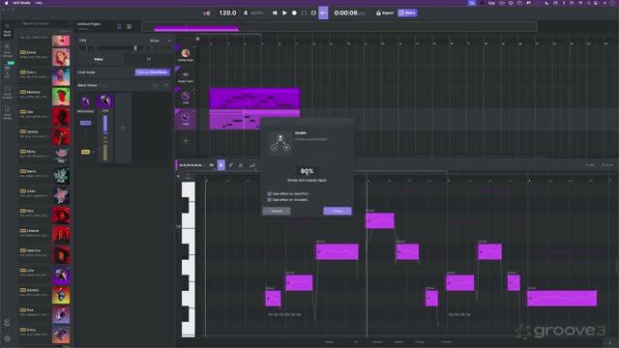This screenshot has height=348, width=619.
Task: Toggle the highlighted auto-scroll button in transport
Action: point(323,13)
